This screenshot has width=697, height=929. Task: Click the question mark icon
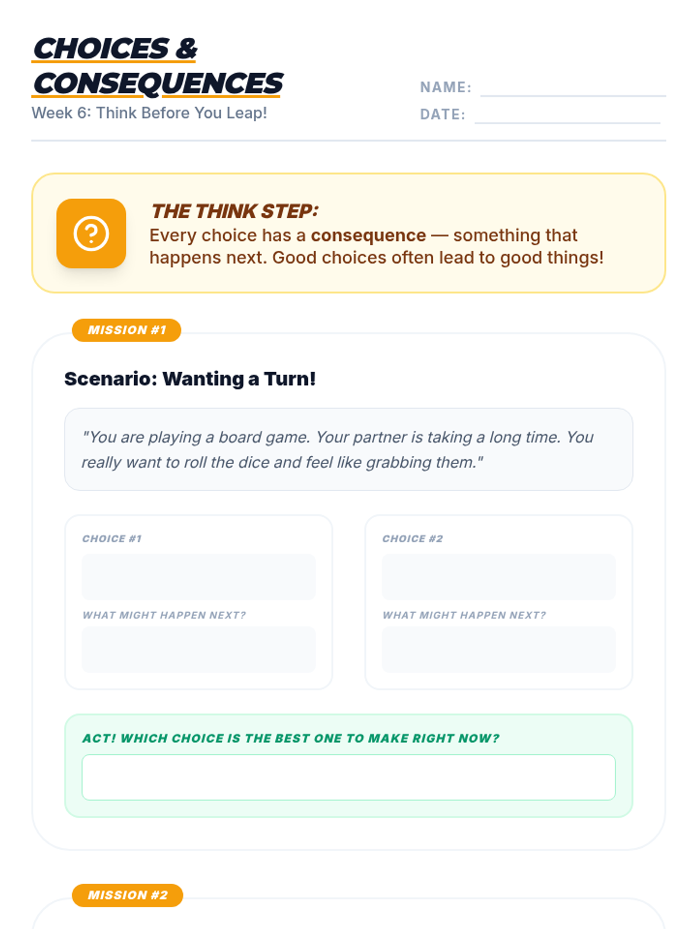pyautogui.click(x=91, y=233)
